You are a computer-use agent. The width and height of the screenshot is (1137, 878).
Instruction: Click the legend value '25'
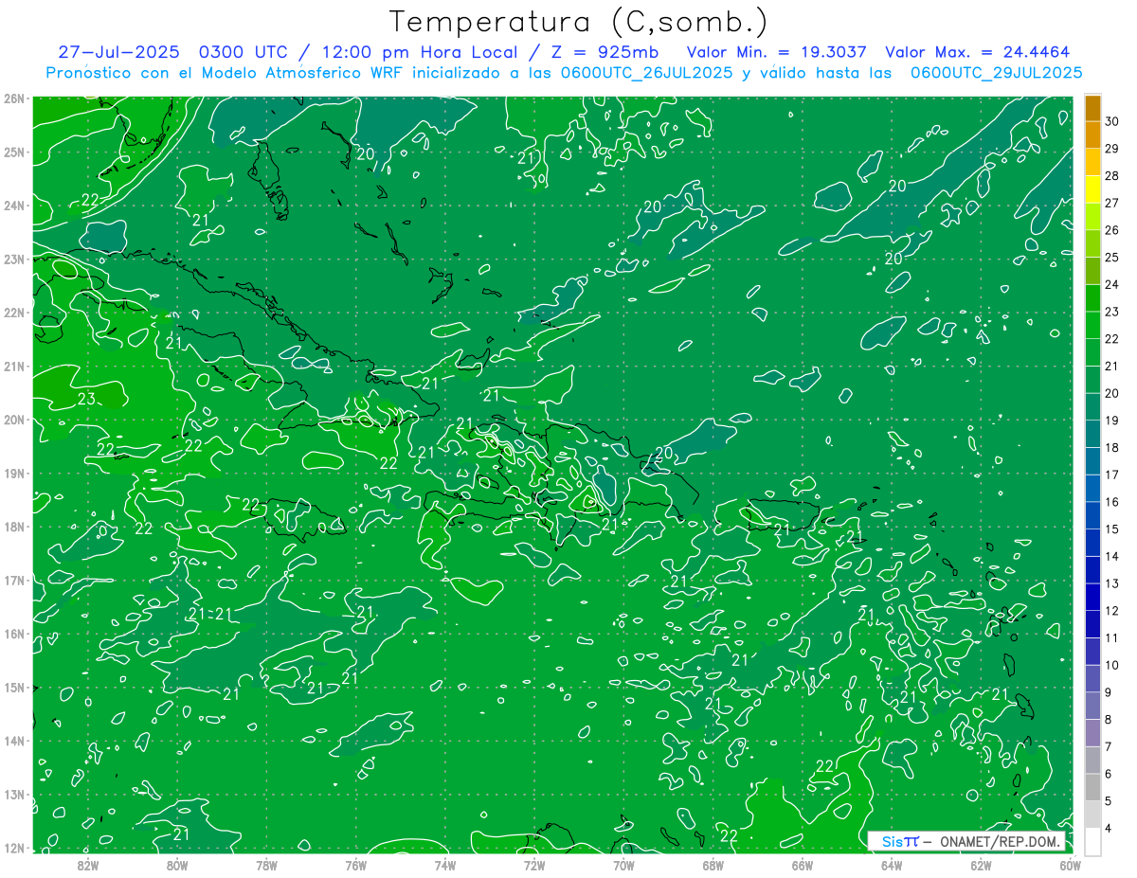click(x=1111, y=257)
